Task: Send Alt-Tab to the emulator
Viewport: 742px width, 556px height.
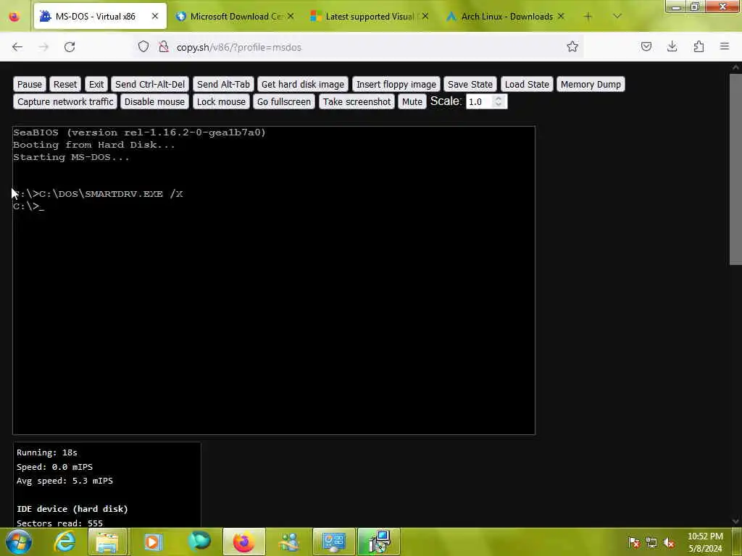Action: tap(223, 84)
